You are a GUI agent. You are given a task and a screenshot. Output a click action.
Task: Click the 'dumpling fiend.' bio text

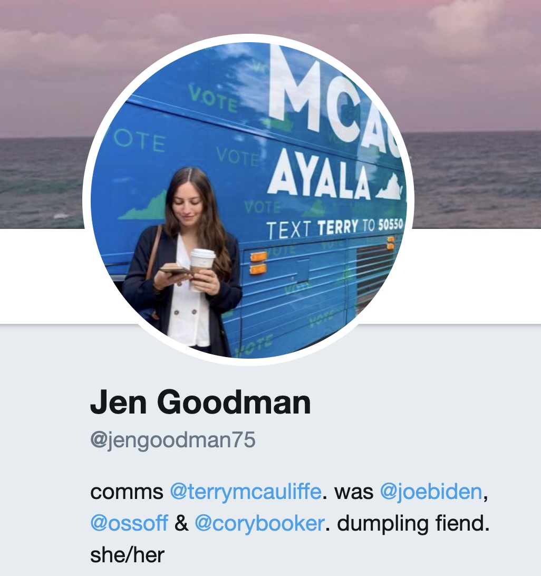tap(413, 523)
